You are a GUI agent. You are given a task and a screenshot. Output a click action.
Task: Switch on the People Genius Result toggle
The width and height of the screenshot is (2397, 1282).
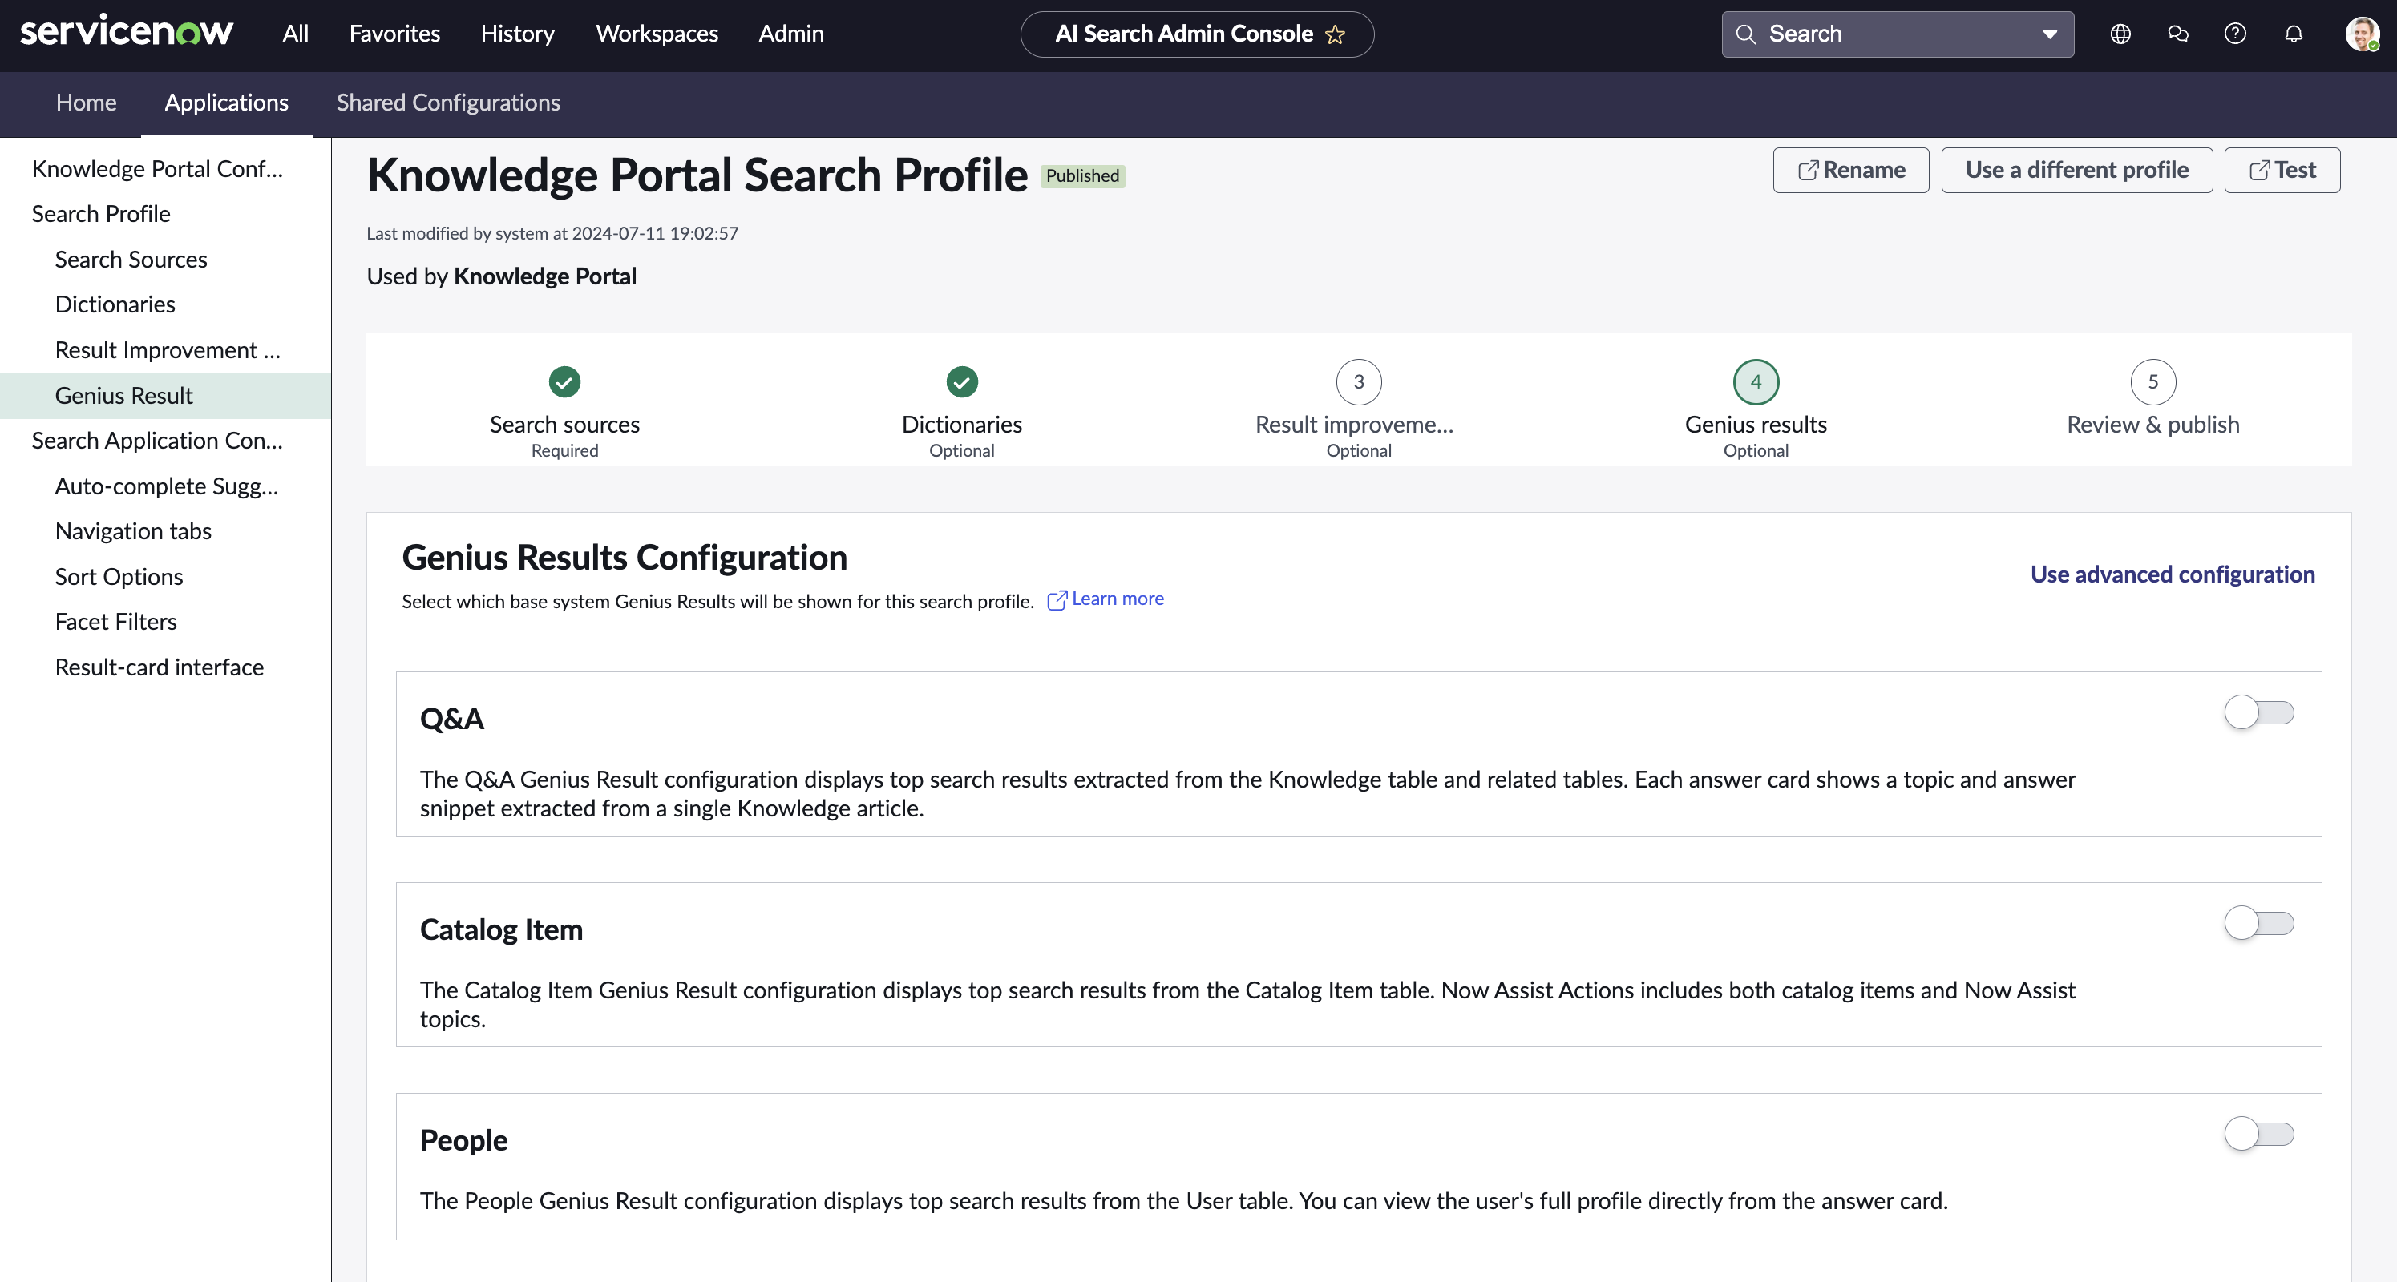[2258, 1134]
